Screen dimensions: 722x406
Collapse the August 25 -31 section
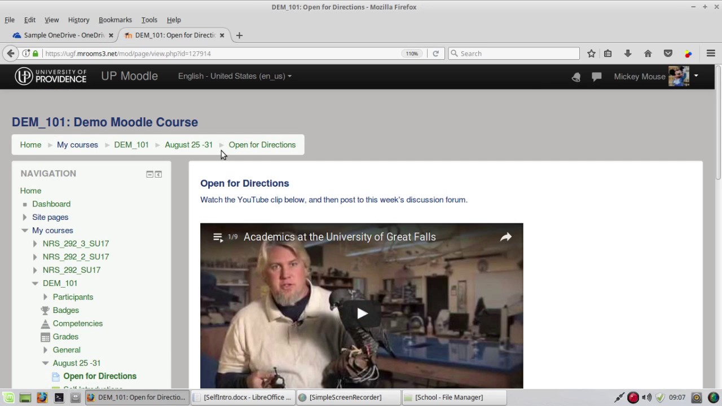[45, 363]
